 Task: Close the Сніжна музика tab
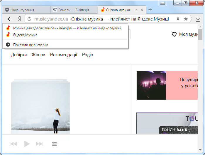pyautogui.click(x=142, y=10)
